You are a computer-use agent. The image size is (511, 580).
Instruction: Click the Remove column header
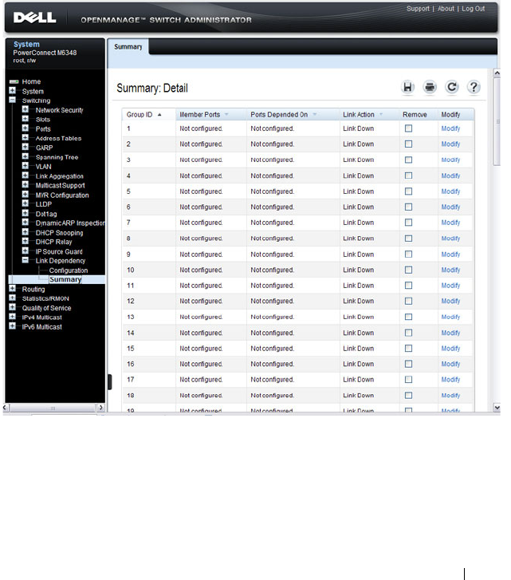tap(415, 115)
